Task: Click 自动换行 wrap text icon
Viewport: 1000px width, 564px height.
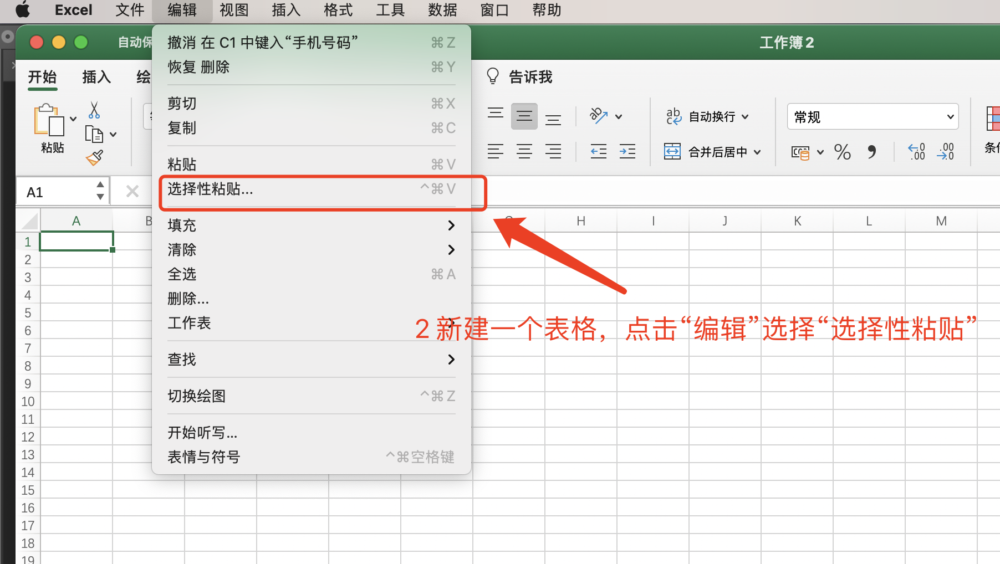Action: click(674, 116)
